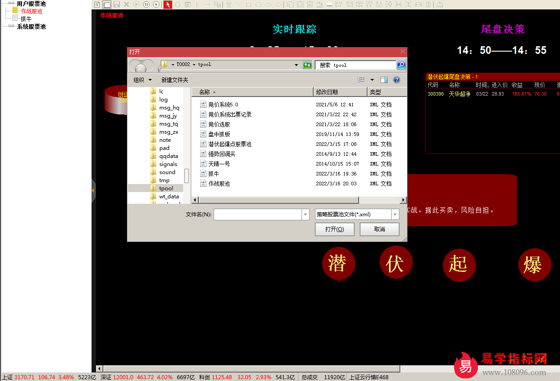Open the 文件名 combo box dropdown arrow
Image resolution: width=560 pixels, height=381 pixels.
click(306, 215)
